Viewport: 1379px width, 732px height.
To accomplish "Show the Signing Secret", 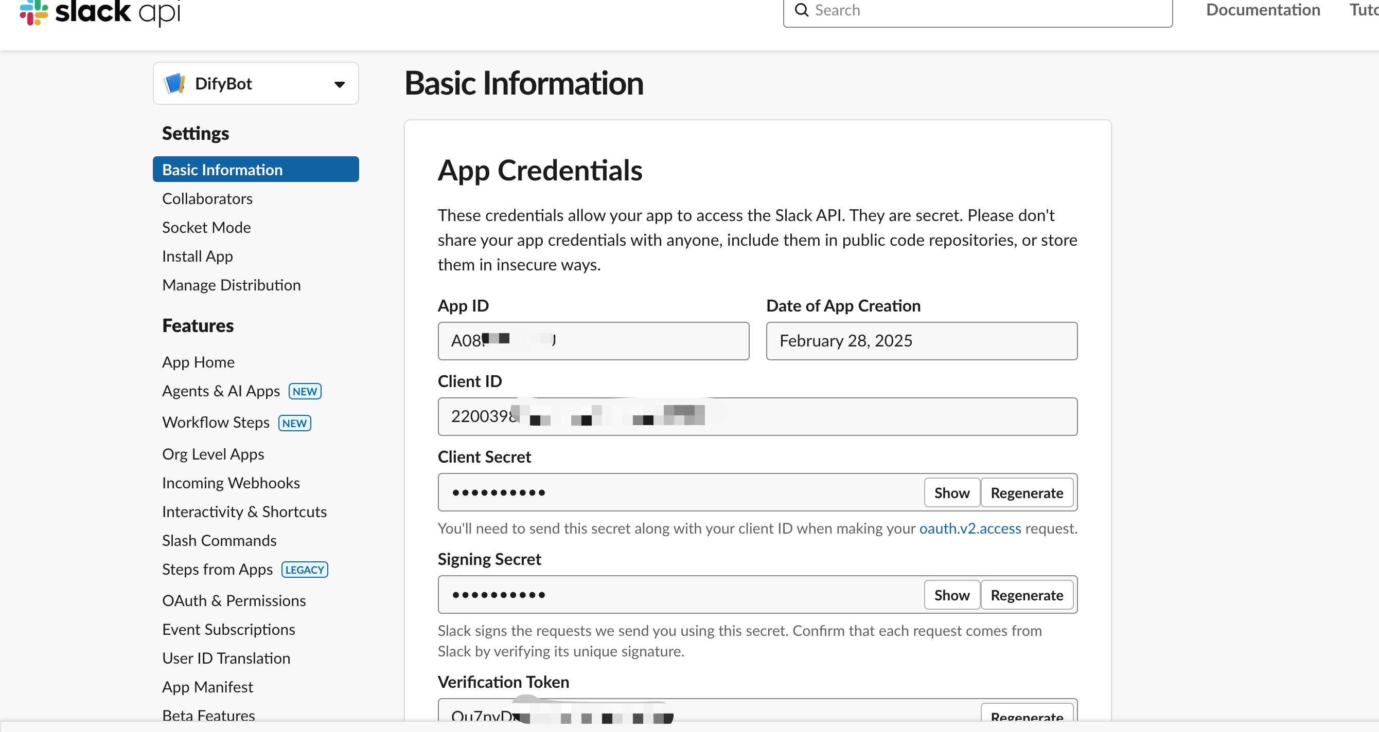I will pyautogui.click(x=951, y=595).
